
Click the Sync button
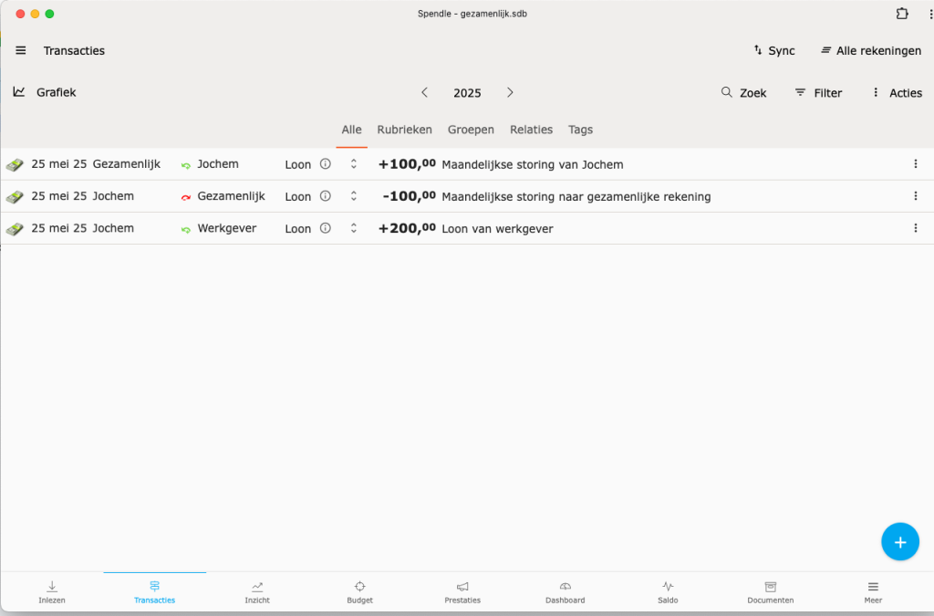(x=773, y=51)
